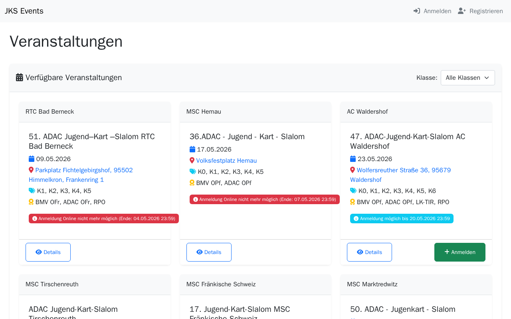Click calendar icon beside date 17.05.2026
The width and height of the screenshot is (511, 319).
(x=192, y=149)
